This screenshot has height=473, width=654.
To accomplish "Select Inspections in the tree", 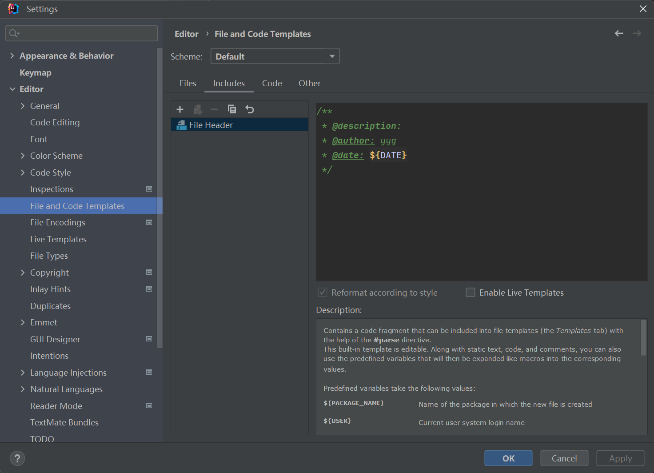I will tap(52, 189).
